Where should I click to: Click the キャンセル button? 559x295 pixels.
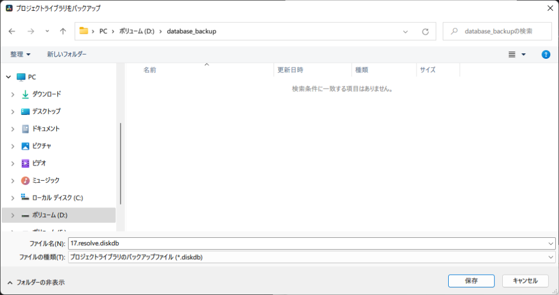[525, 281]
